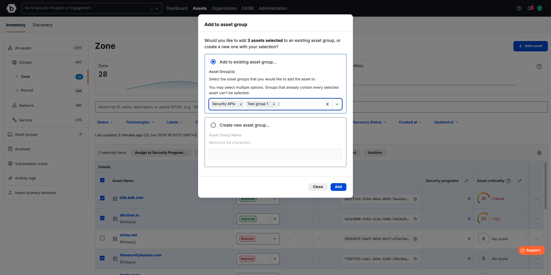Click Close button in dialog
Viewport: 551px width, 275px height.
click(x=318, y=187)
